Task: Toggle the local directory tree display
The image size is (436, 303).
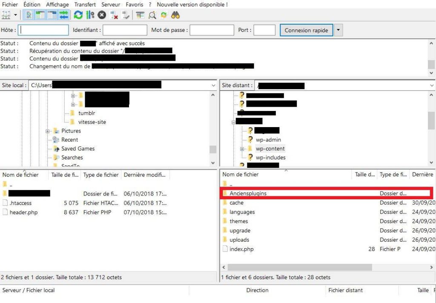Action: coord(40,15)
